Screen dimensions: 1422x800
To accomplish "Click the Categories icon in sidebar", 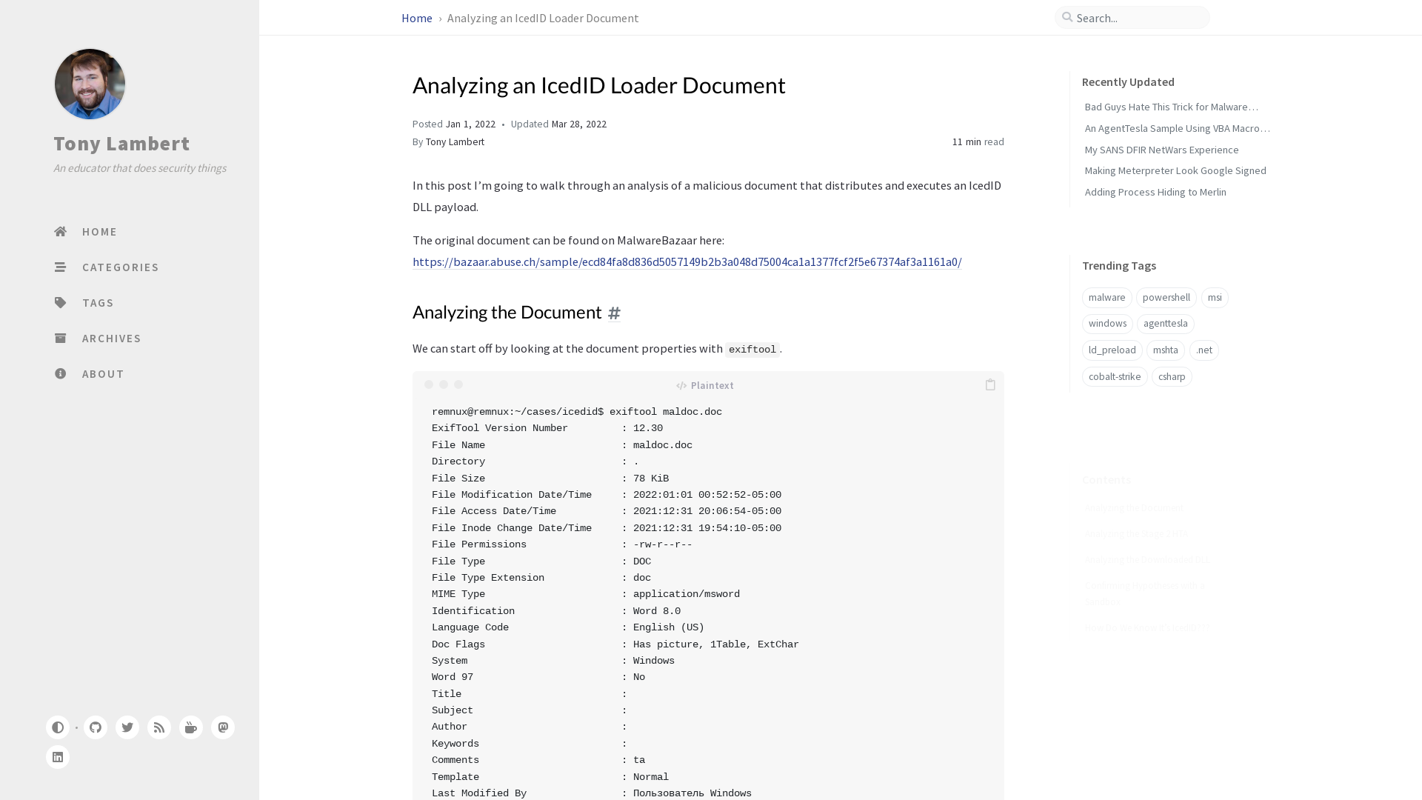I will (x=61, y=267).
